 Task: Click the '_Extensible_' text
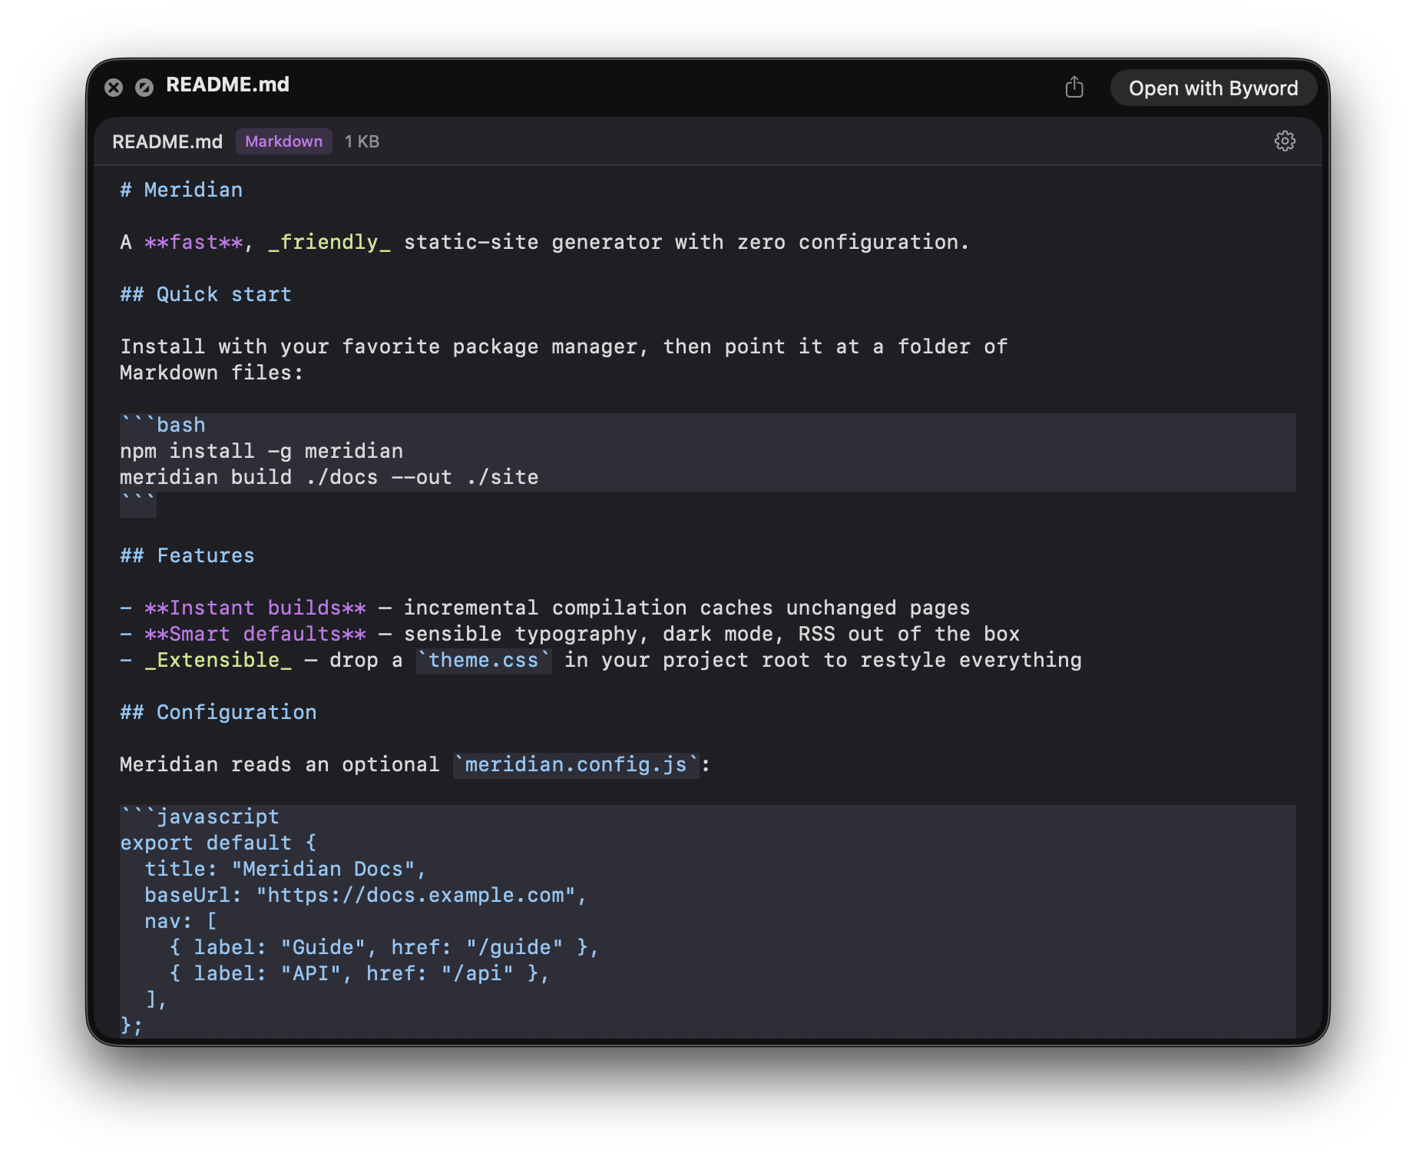218,661
